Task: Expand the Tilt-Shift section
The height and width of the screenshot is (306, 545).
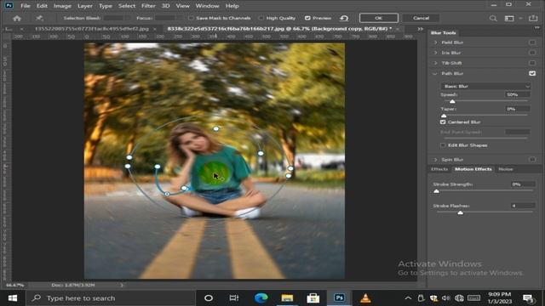Action: (435, 63)
